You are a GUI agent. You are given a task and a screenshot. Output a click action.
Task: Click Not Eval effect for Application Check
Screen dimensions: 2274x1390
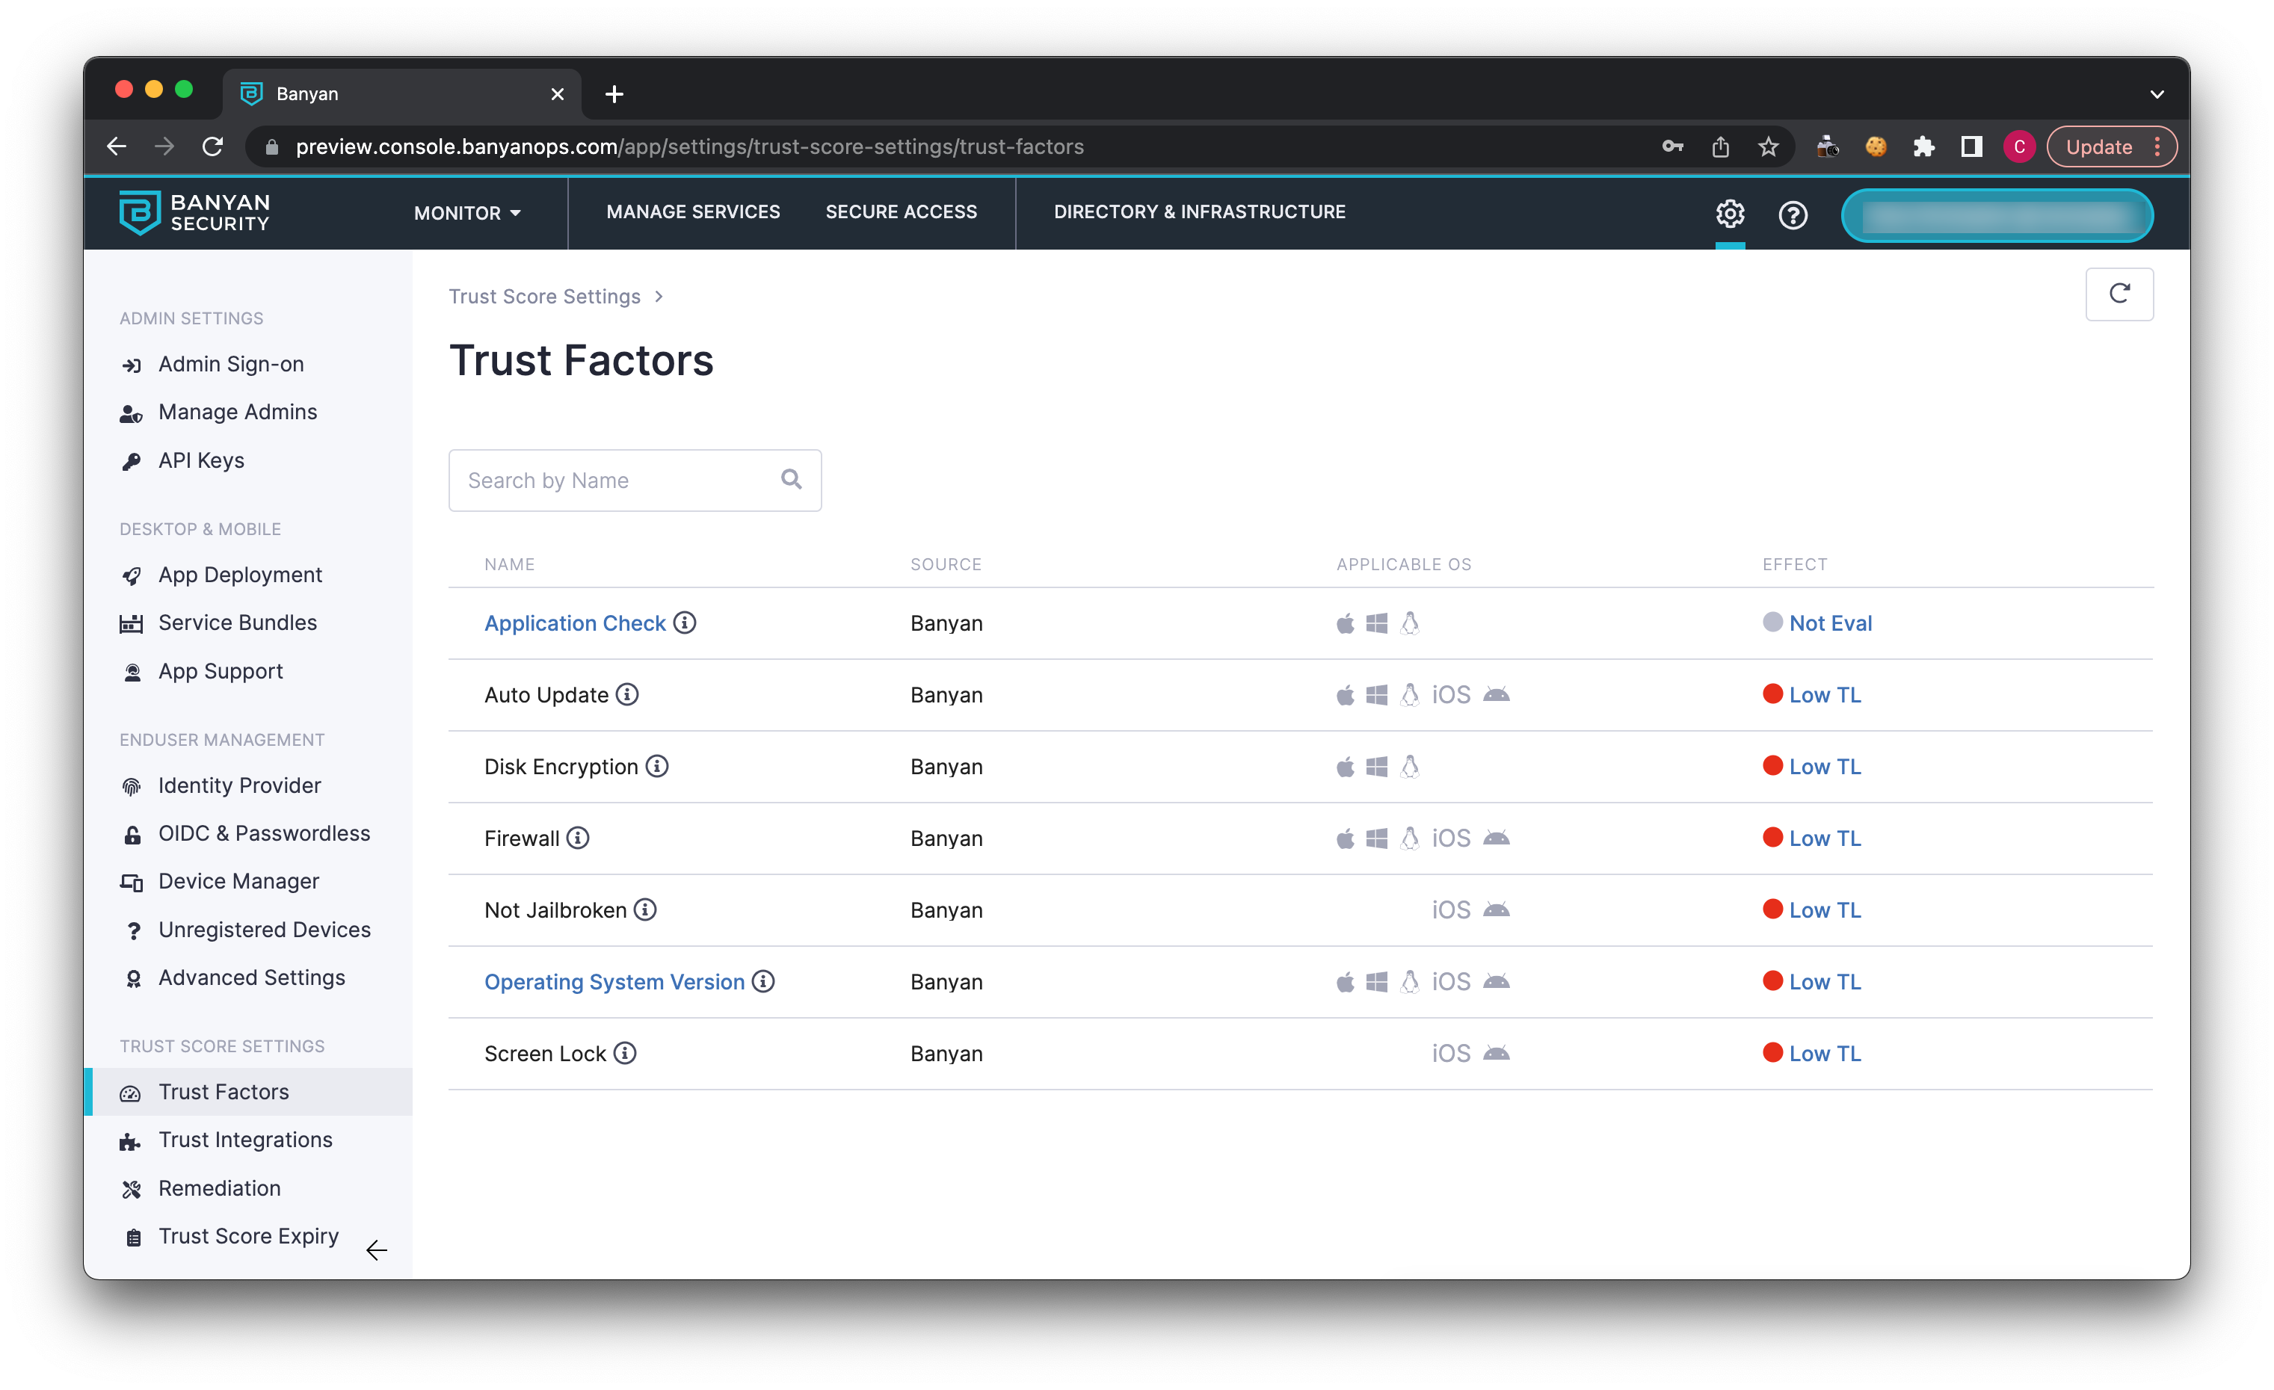pyautogui.click(x=1829, y=623)
